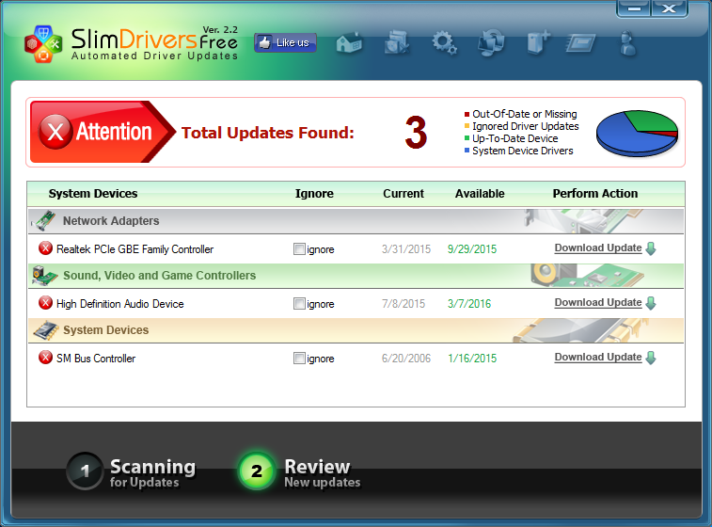The height and width of the screenshot is (527, 712).
Task: Download Update for SM Bus Controller
Action: tap(598, 357)
